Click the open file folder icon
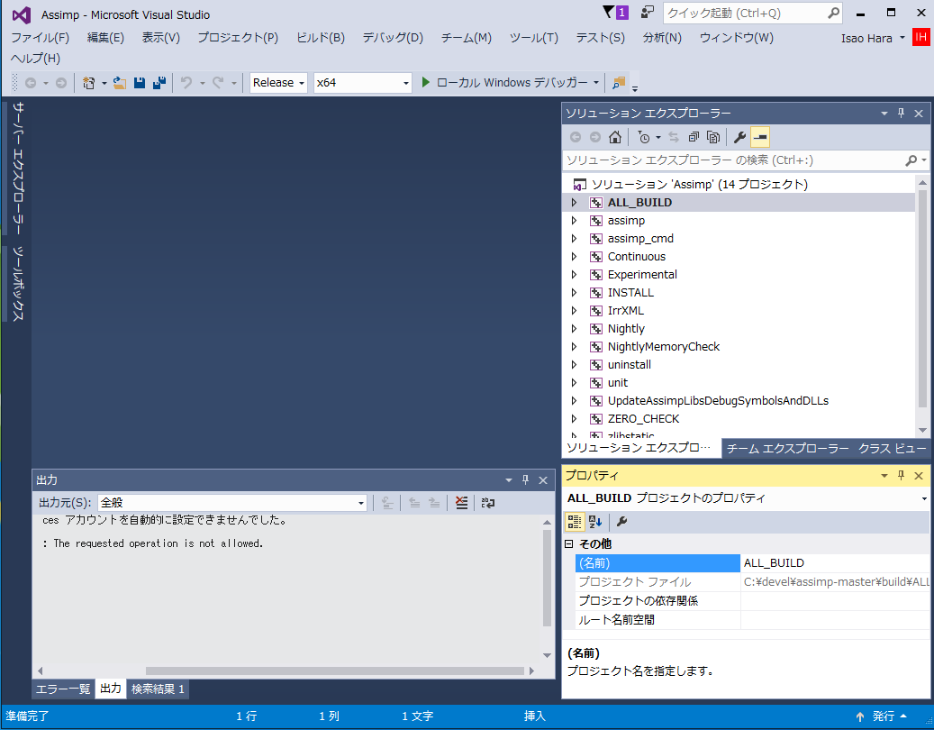 click(120, 83)
